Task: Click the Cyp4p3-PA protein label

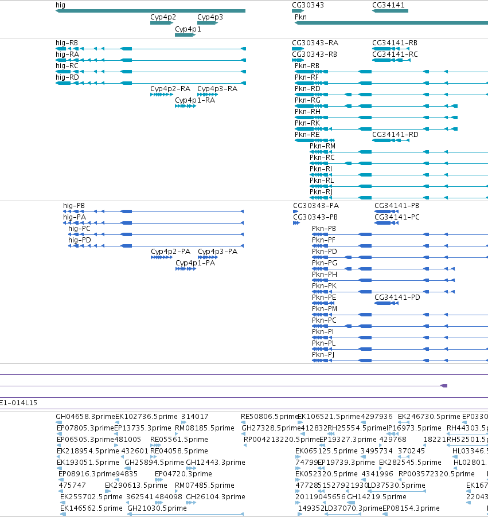Action: point(217,252)
